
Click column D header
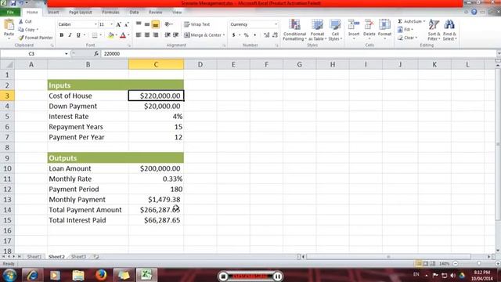pos(200,64)
